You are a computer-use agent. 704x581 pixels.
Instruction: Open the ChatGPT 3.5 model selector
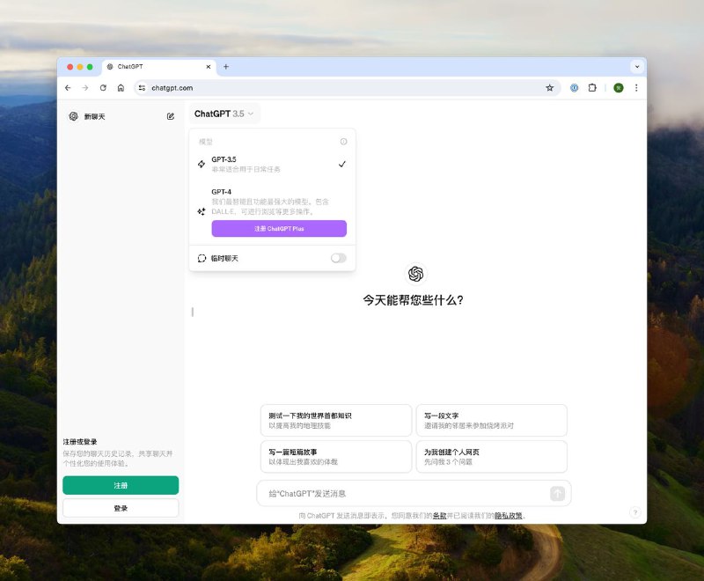224,114
